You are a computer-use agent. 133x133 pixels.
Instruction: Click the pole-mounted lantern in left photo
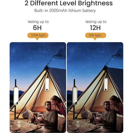[x=16, y=96]
